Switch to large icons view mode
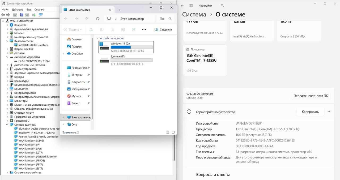Viewport: 340px width, 180px height. tap(173, 132)
